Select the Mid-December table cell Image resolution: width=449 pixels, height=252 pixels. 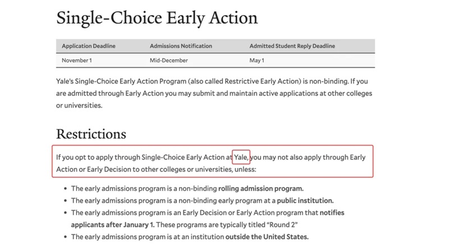169,60
